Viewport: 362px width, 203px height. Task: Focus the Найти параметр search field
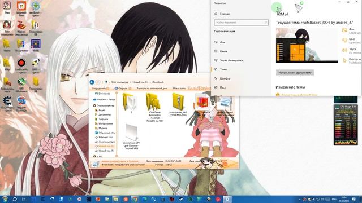(x=241, y=23)
